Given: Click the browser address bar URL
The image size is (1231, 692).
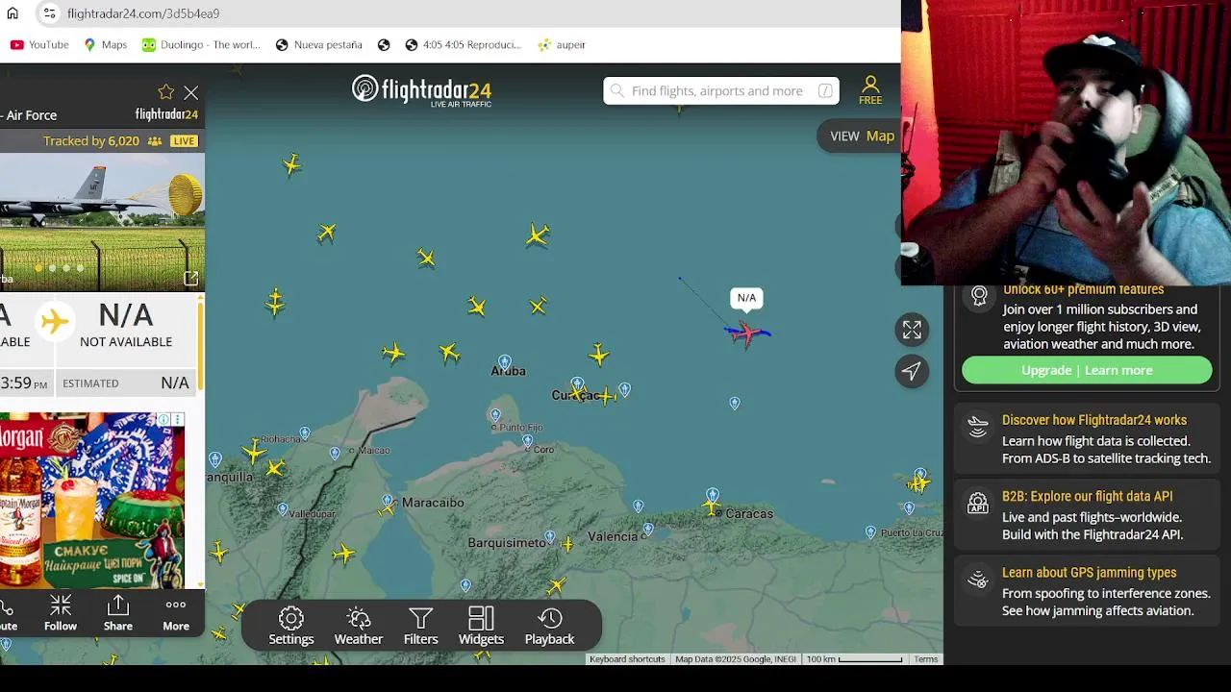Looking at the screenshot, I should (x=143, y=13).
